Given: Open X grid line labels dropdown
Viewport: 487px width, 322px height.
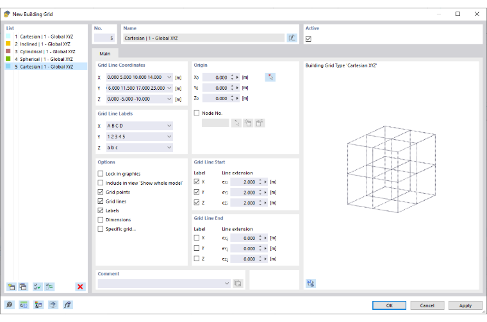Looking at the screenshot, I should [x=169, y=126].
